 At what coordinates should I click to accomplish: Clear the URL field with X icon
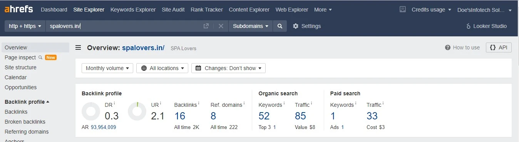coord(221,26)
